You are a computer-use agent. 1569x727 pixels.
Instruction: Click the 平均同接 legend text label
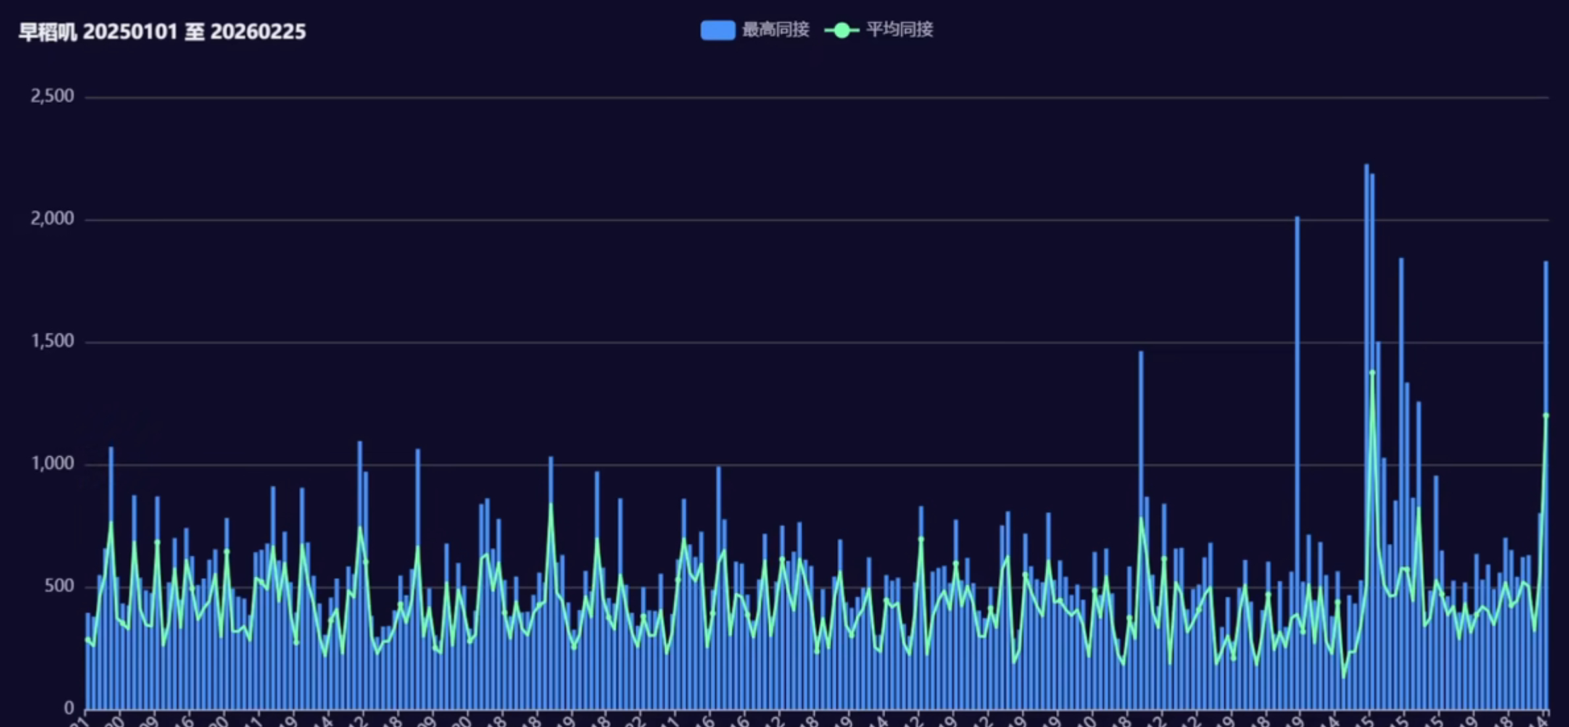coord(899,30)
